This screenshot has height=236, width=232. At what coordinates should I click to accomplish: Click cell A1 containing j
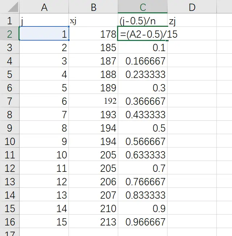pos(44,20)
